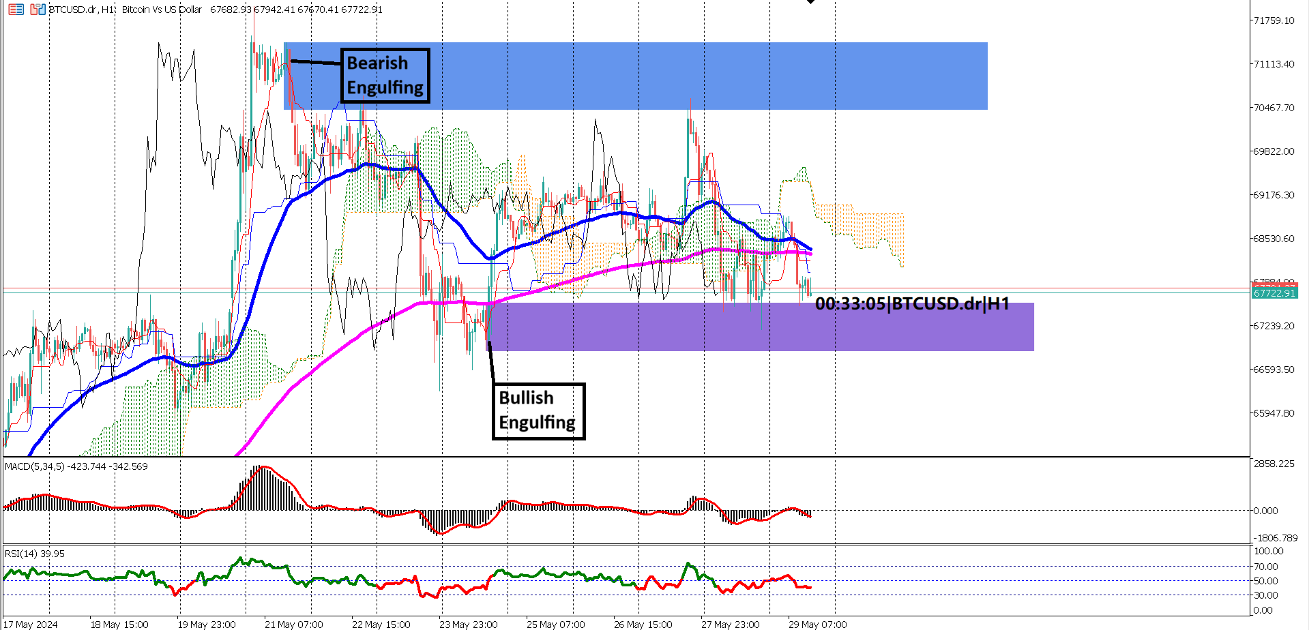
Task: Click the MACD(5,34,5) indicator label
Action: pos(76,466)
